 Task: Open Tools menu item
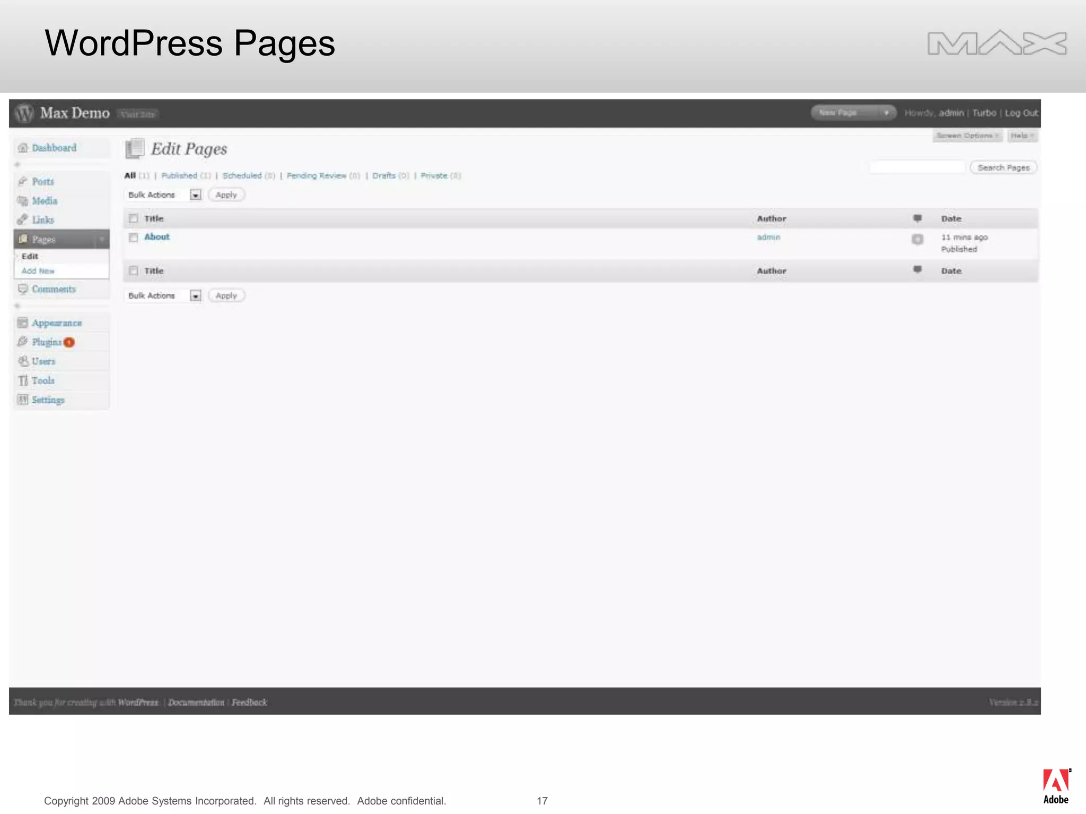point(43,381)
